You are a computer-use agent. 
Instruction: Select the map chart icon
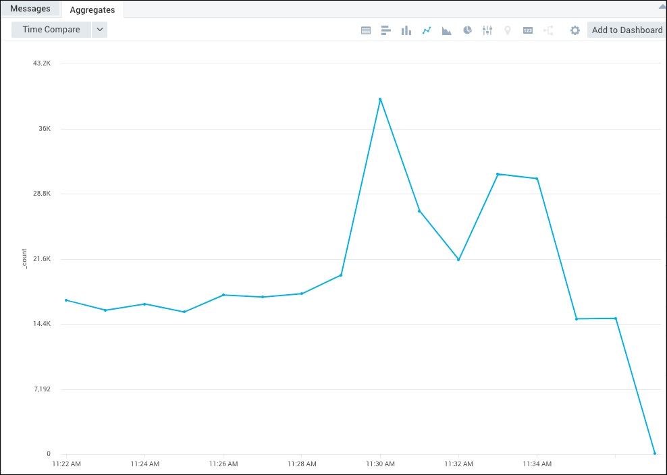click(508, 30)
